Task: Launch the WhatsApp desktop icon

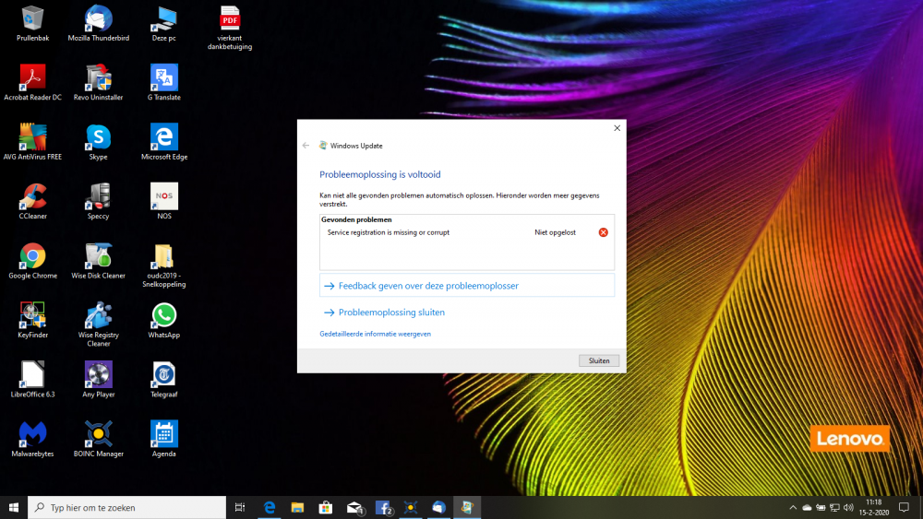Action: coord(164,315)
